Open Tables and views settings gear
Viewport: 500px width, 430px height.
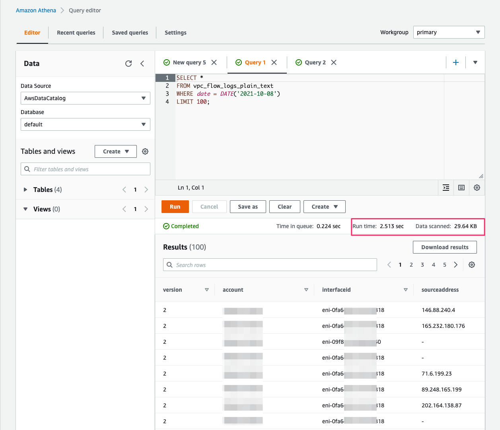click(x=145, y=151)
